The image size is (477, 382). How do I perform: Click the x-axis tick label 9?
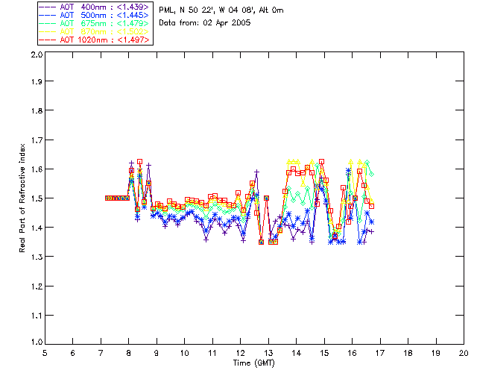point(157,353)
